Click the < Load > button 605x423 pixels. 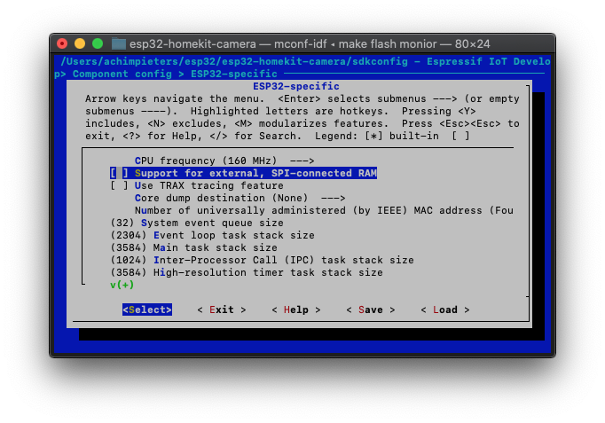pos(444,309)
